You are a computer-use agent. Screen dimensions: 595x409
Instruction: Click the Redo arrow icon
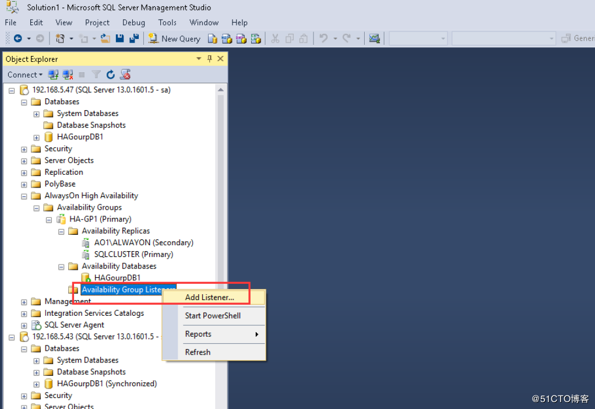346,38
